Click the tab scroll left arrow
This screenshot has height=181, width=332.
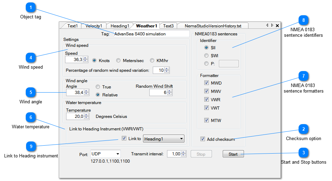267,25
